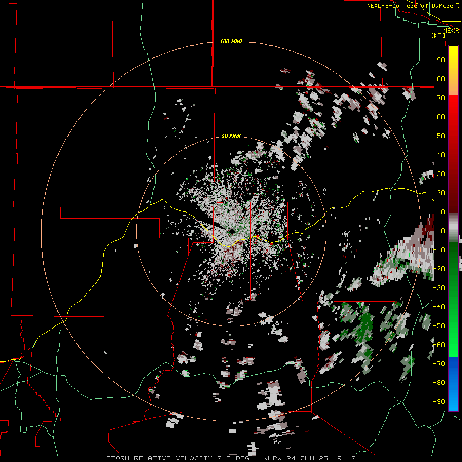Screen dimensions: 462x462
Task: Click the 50 value on velocity scale
Action: (441, 136)
